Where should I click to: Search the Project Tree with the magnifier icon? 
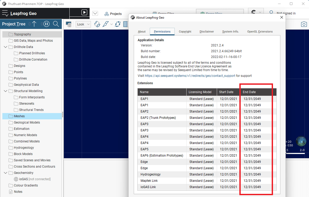pyautogui.click(x=56, y=24)
